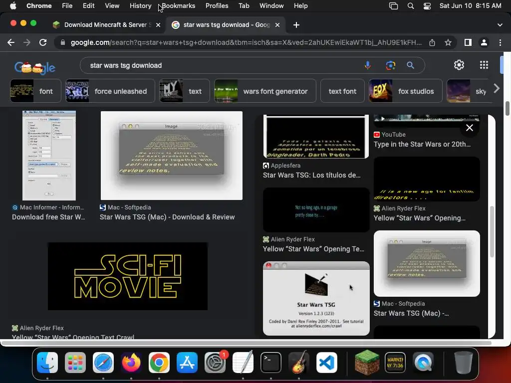Open Minecraft from the Dock
Image resolution: width=511 pixels, height=383 pixels.
click(x=367, y=363)
